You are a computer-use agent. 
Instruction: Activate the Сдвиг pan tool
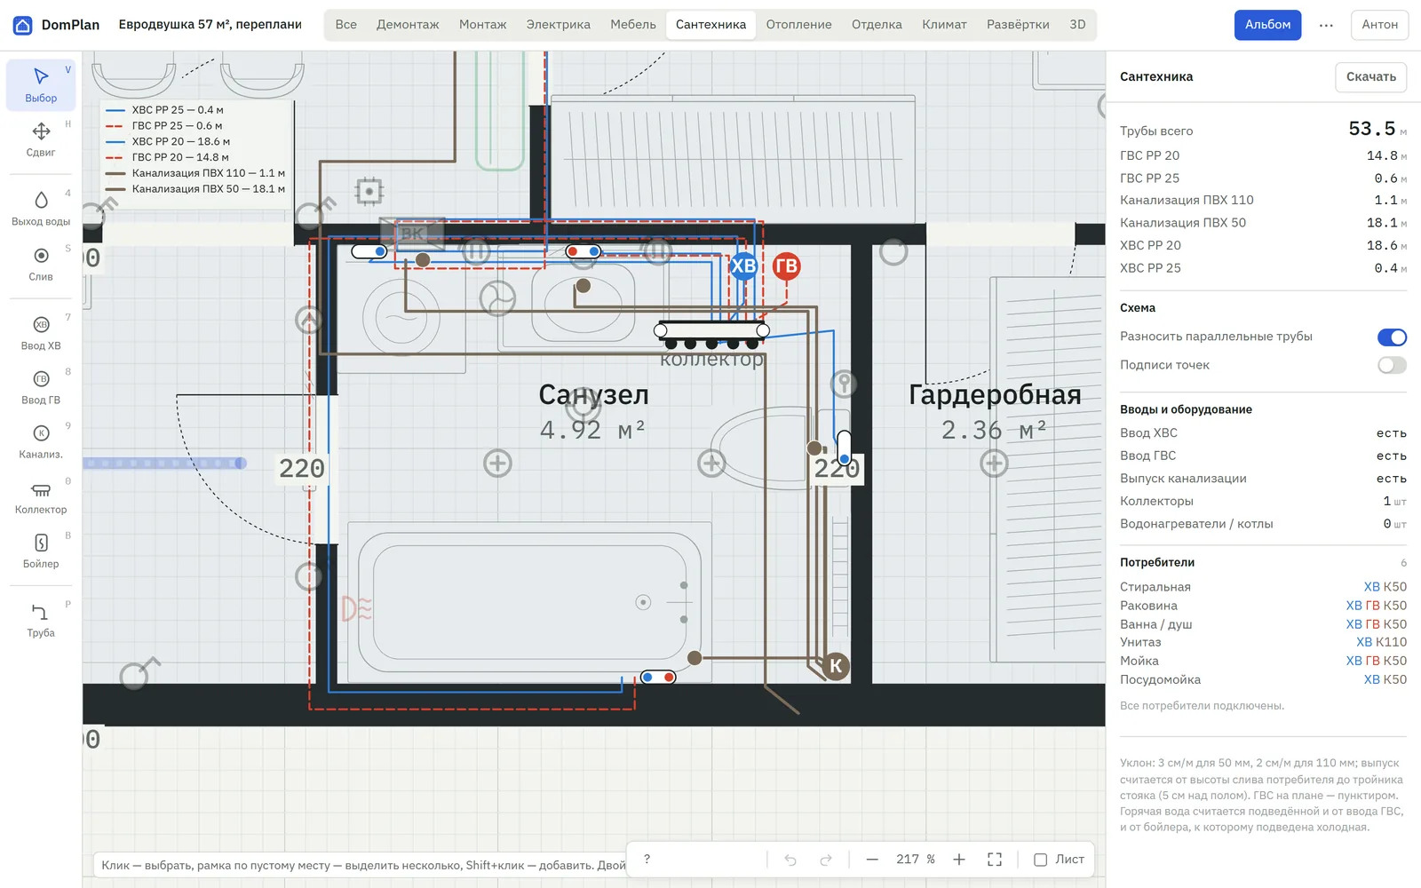point(41,139)
